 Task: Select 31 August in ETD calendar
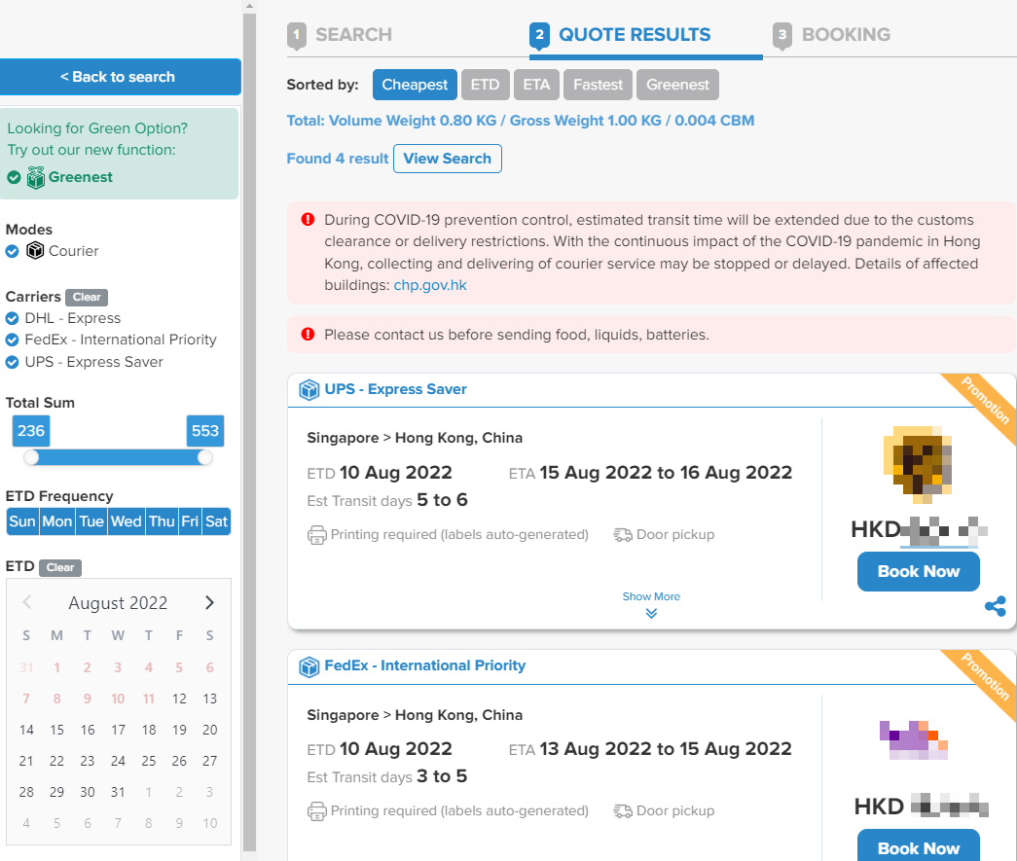pyautogui.click(x=118, y=792)
